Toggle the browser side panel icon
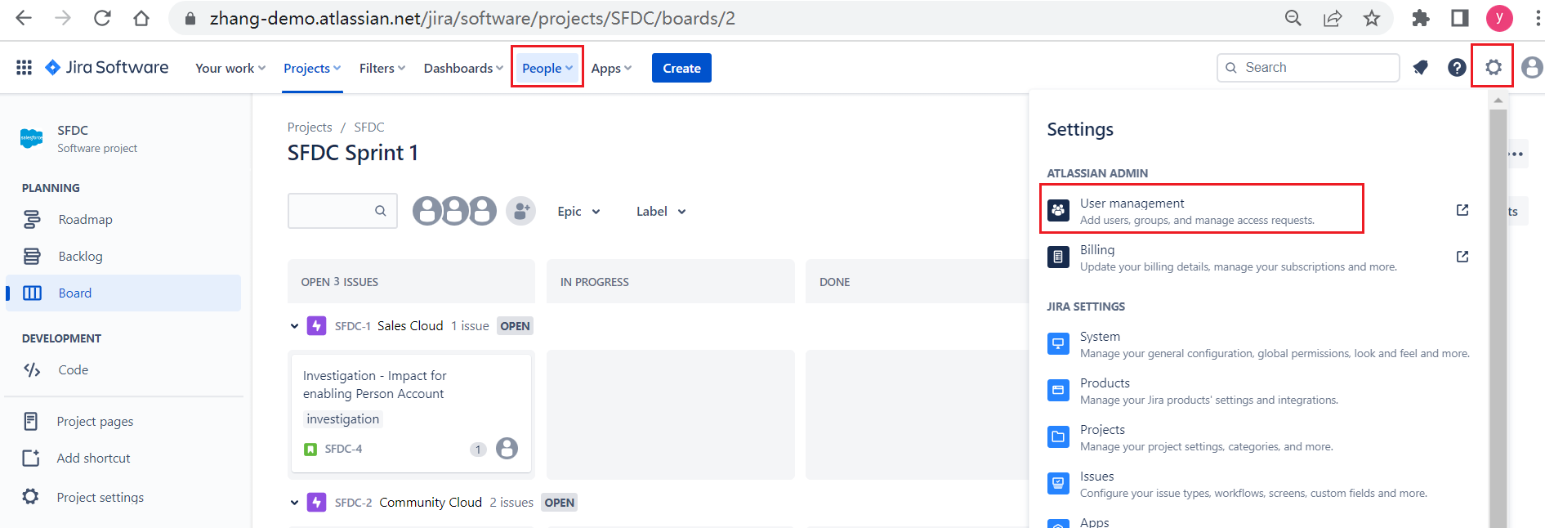 pos(1460,18)
